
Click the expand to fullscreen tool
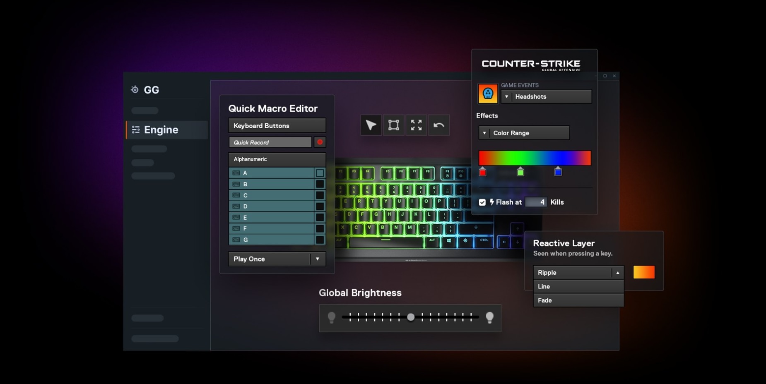416,125
